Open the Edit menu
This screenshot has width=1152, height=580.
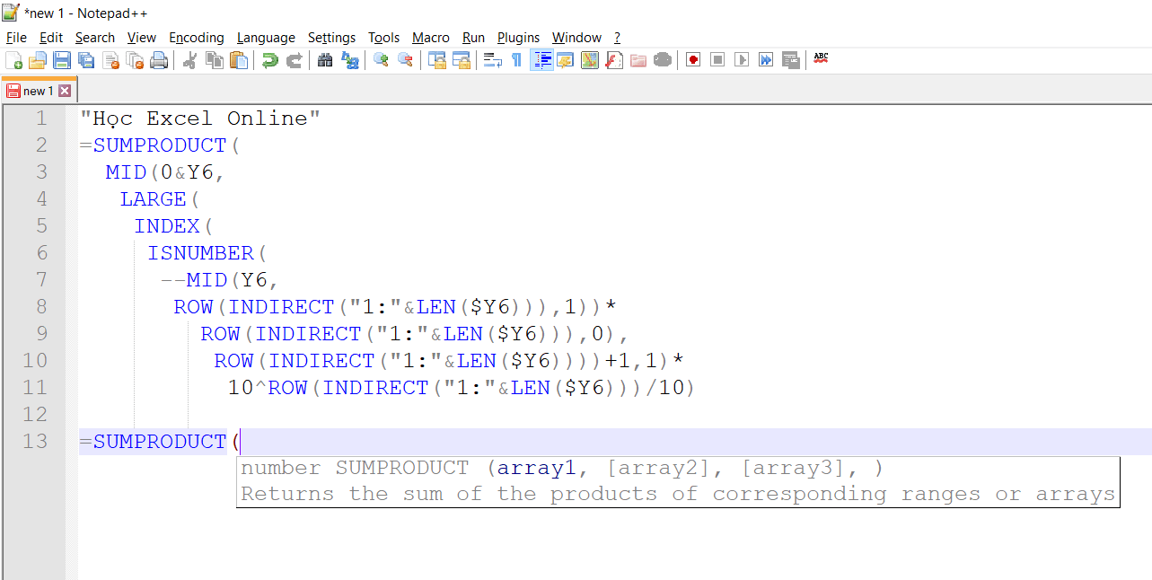point(51,38)
